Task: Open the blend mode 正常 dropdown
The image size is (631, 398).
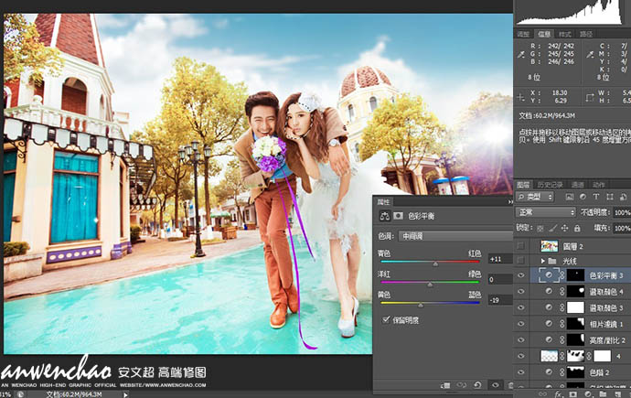Action: 545,212
